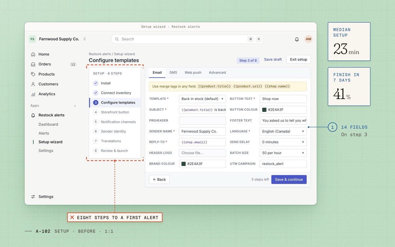Click the AM user avatar
This screenshot has width=395, height=247.
(x=308, y=39)
